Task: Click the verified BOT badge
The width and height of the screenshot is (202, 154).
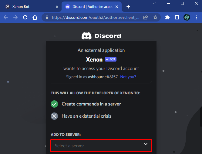Action: [111, 59]
